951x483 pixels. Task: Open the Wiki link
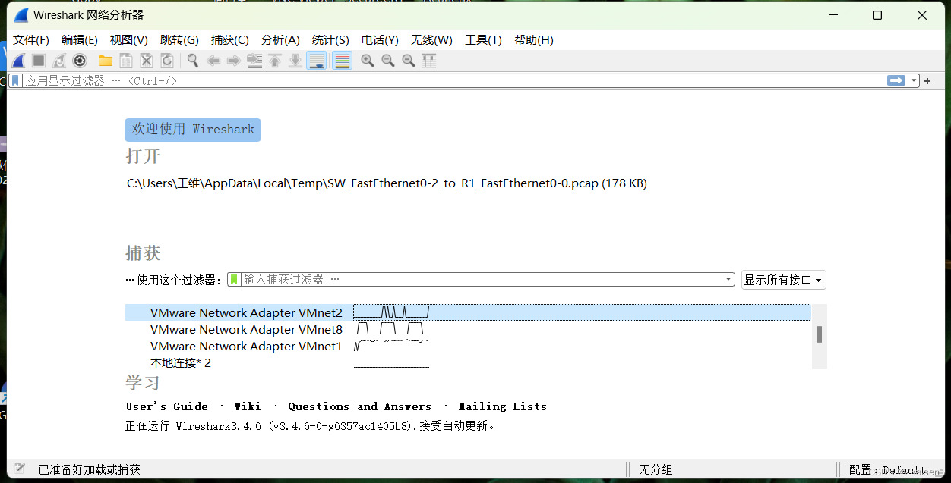pos(248,406)
